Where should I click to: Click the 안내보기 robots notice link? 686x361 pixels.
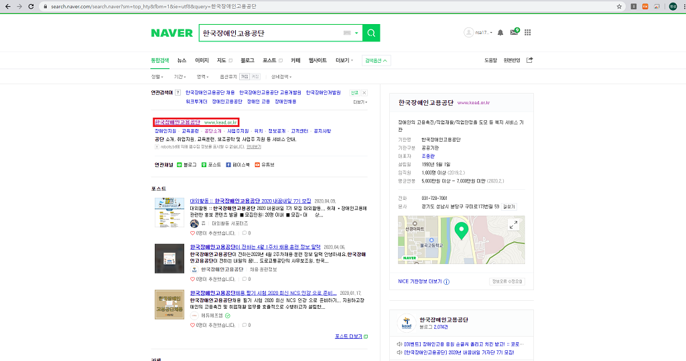254,147
